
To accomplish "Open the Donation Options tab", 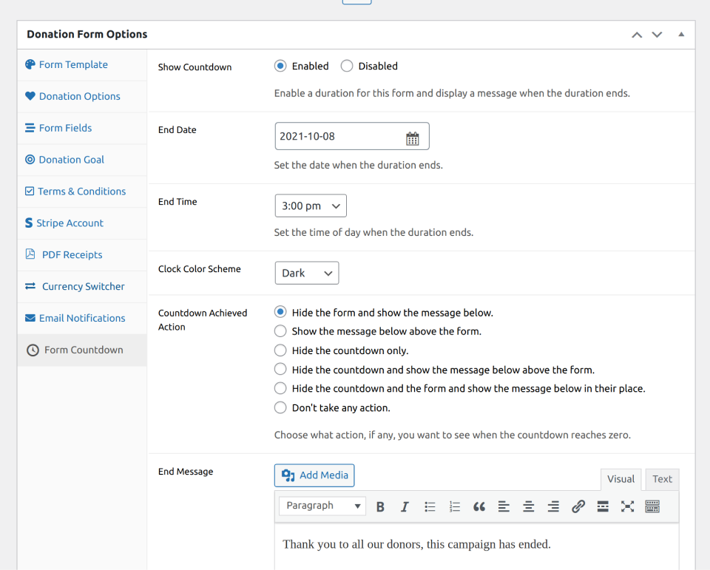I will coord(82,96).
